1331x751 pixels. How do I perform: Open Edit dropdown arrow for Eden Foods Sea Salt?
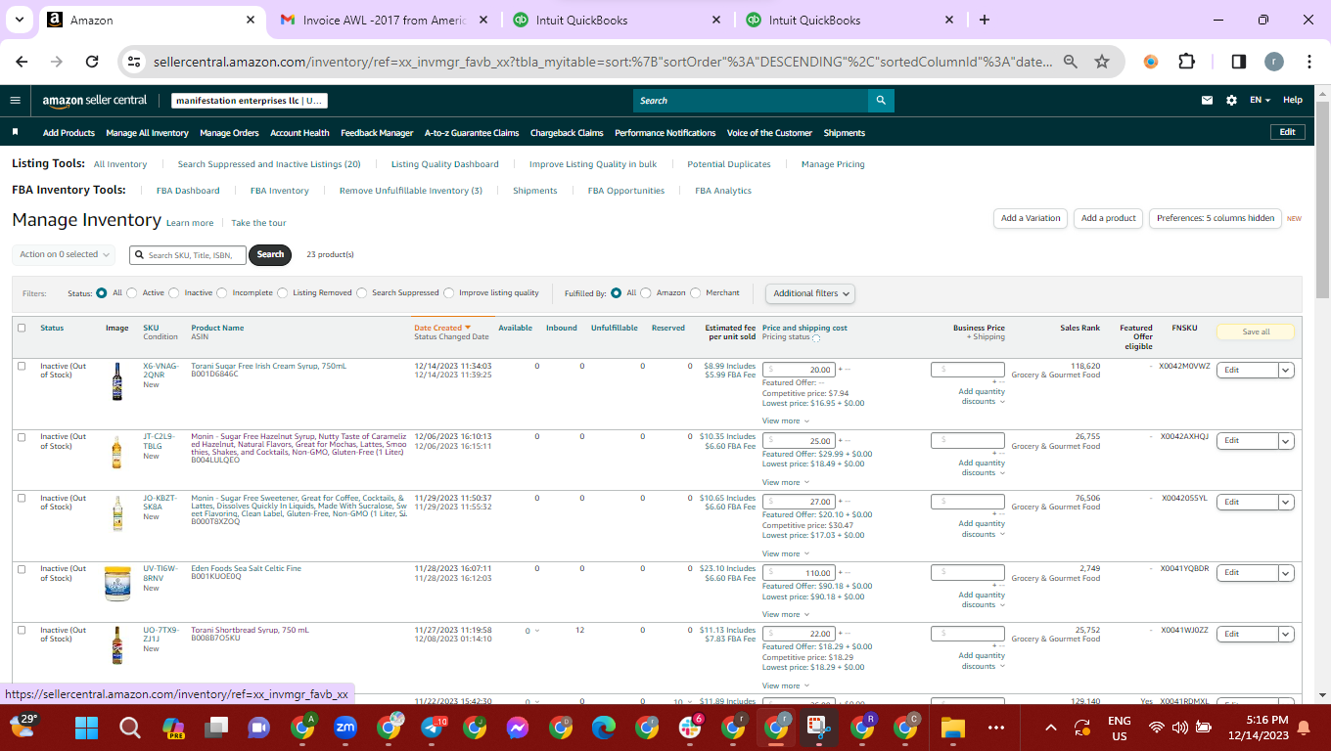tap(1286, 572)
